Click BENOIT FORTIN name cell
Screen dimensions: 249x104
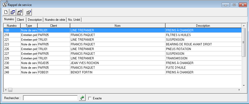[117, 72]
